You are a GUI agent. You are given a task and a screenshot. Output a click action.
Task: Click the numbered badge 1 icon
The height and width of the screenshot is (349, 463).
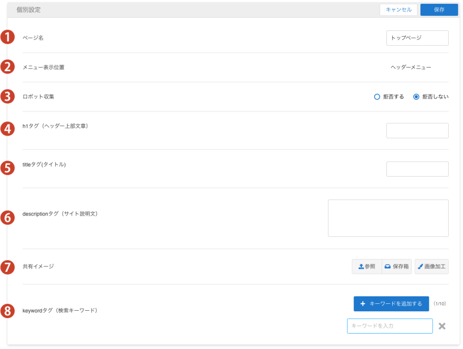pos(7,38)
